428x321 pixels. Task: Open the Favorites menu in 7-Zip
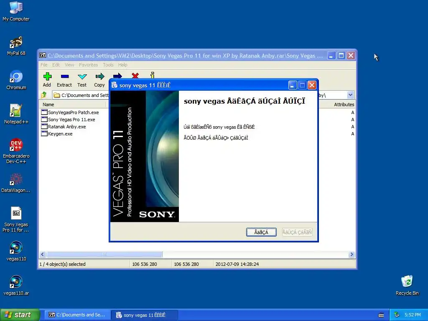pyautogui.click(x=89, y=65)
